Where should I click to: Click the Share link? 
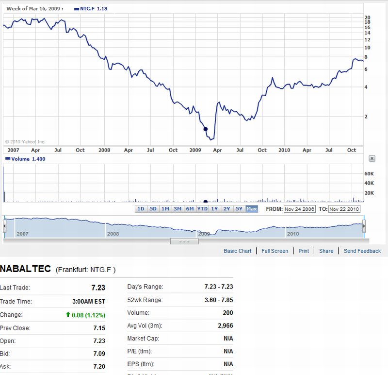pyautogui.click(x=326, y=251)
